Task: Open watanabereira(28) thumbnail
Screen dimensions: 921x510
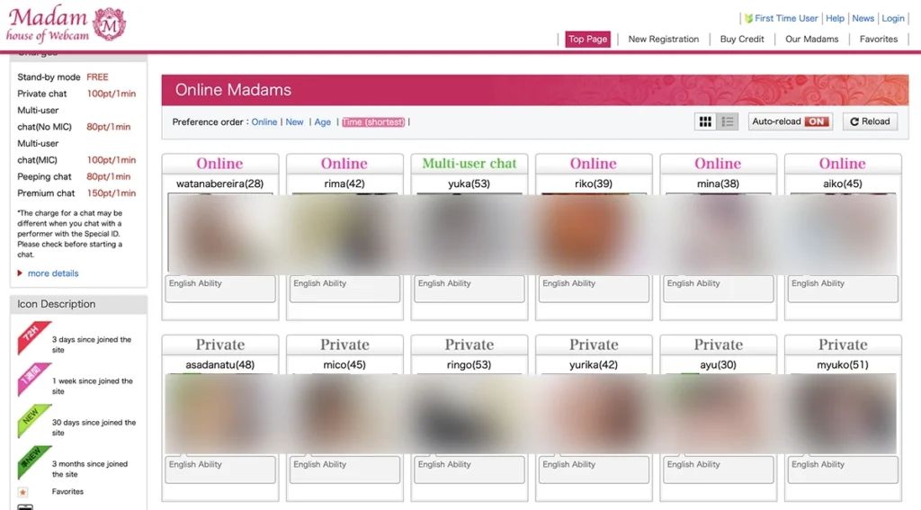Action: (x=220, y=233)
